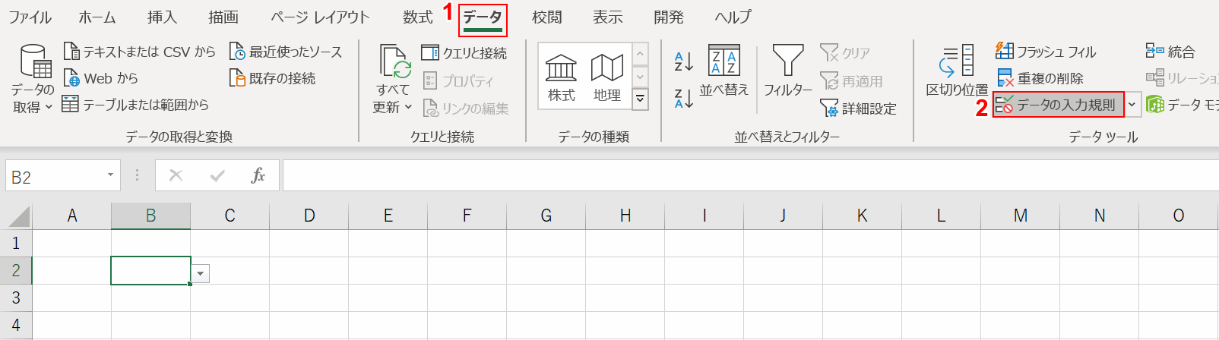
Task: Open 詳細設定 for filters
Action: click(858, 109)
